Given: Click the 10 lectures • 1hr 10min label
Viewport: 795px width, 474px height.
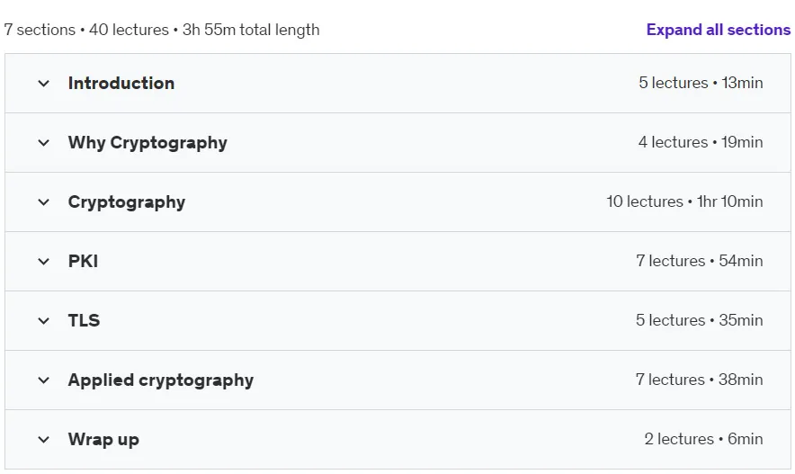Looking at the screenshot, I should tap(684, 201).
